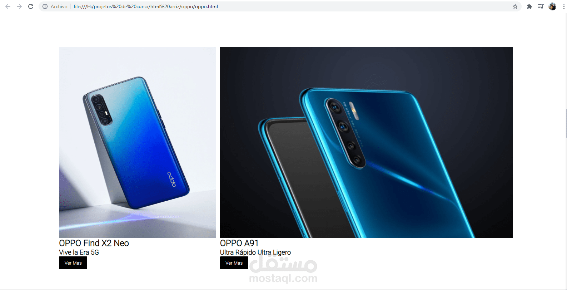This screenshot has height=290, width=567.
Task: Open the user profile avatar
Action: click(x=552, y=6)
